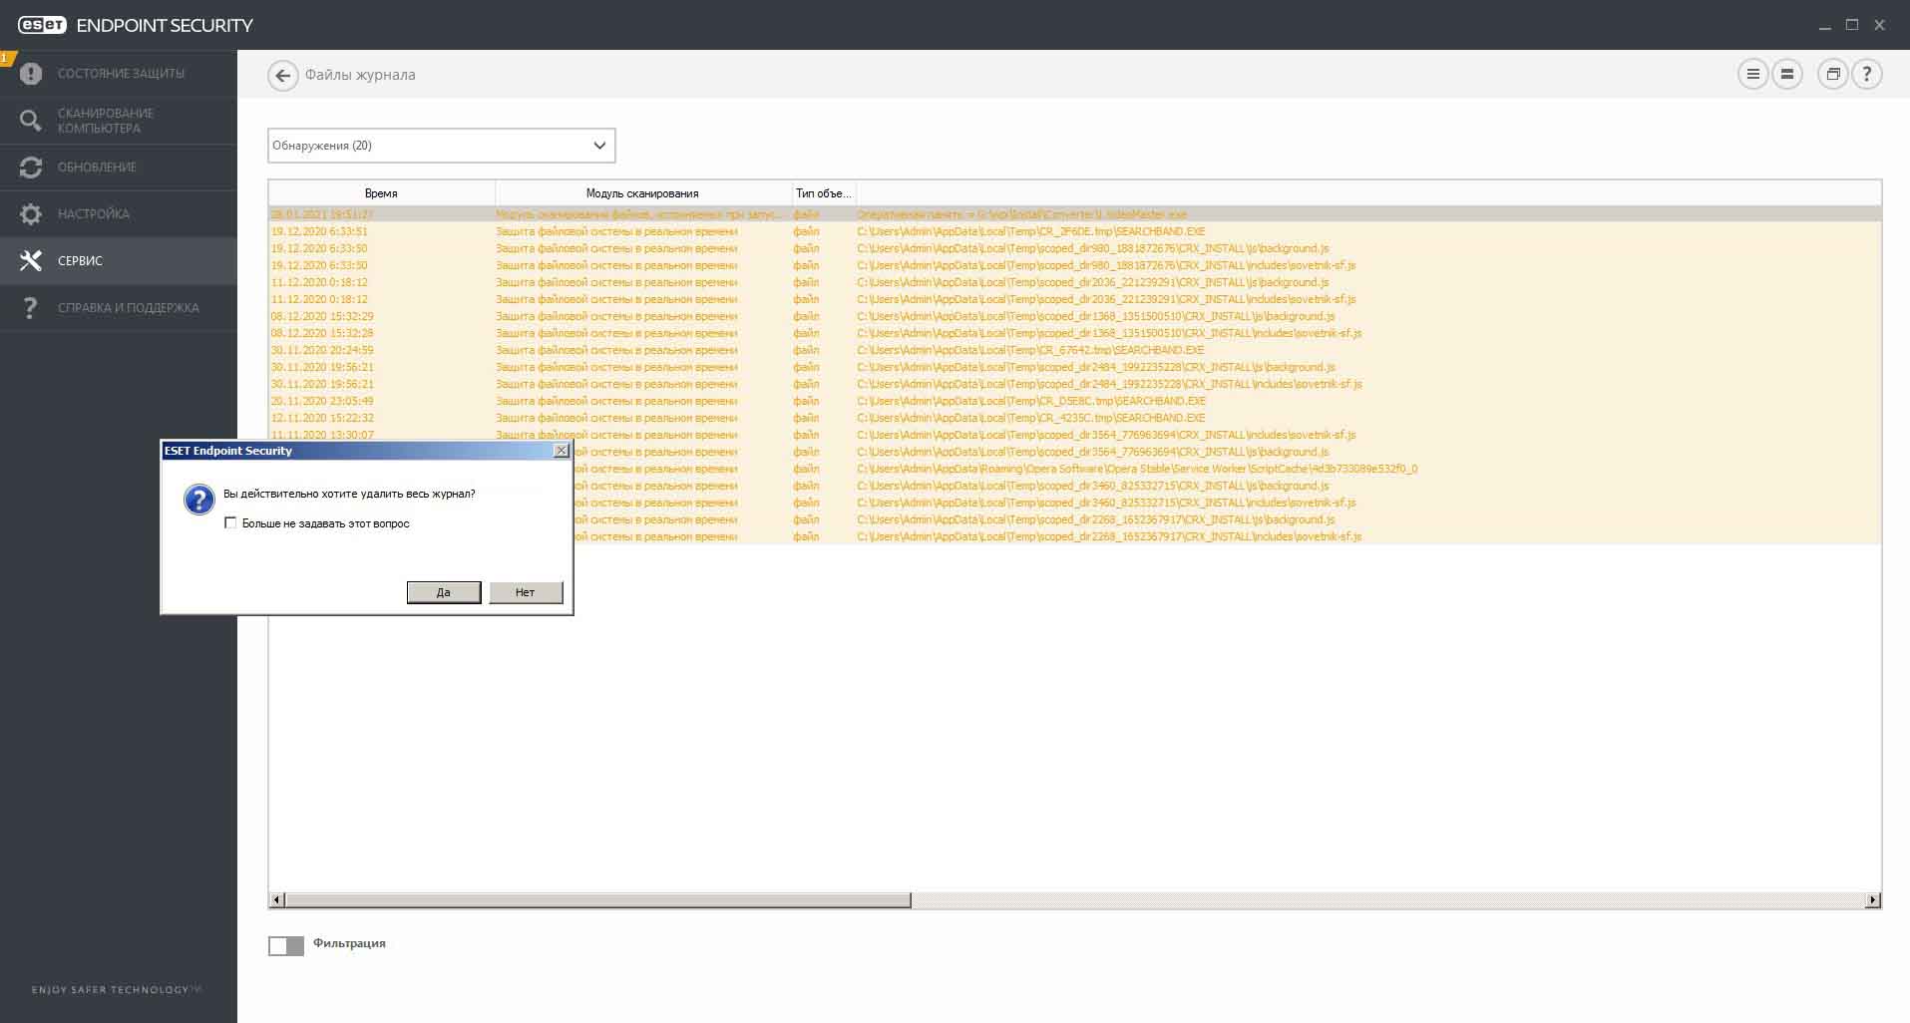The height and width of the screenshot is (1023, 1910).
Task: Switch to expanded rows view icon
Action: pyautogui.click(x=1787, y=74)
